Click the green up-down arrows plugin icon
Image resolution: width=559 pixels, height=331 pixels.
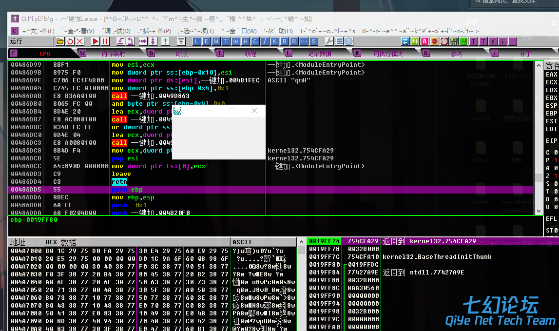point(415,41)
